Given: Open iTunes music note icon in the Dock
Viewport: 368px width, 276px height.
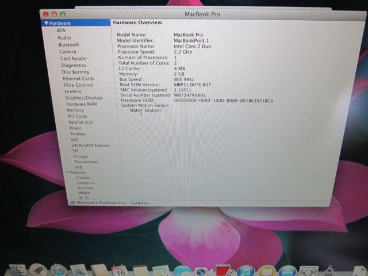Looking at the screenshot, I should pyautogui.click(x=246, y=271).
